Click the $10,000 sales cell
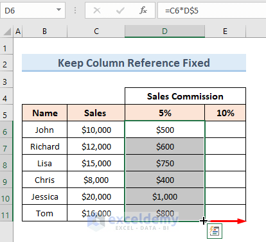 click(x=96, y=130)
